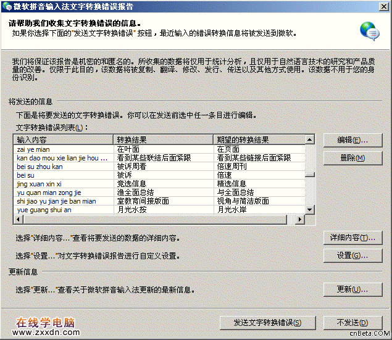Click the conversion result '室教育间接版面'
The height and width of the screenshot is (340, 392).
click(x=143, y=201)
